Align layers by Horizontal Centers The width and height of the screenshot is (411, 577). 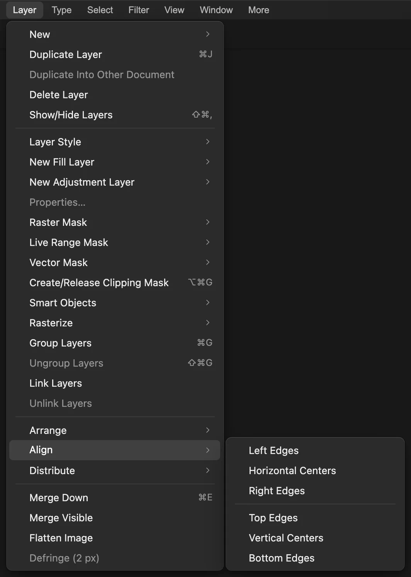point(315,471)
